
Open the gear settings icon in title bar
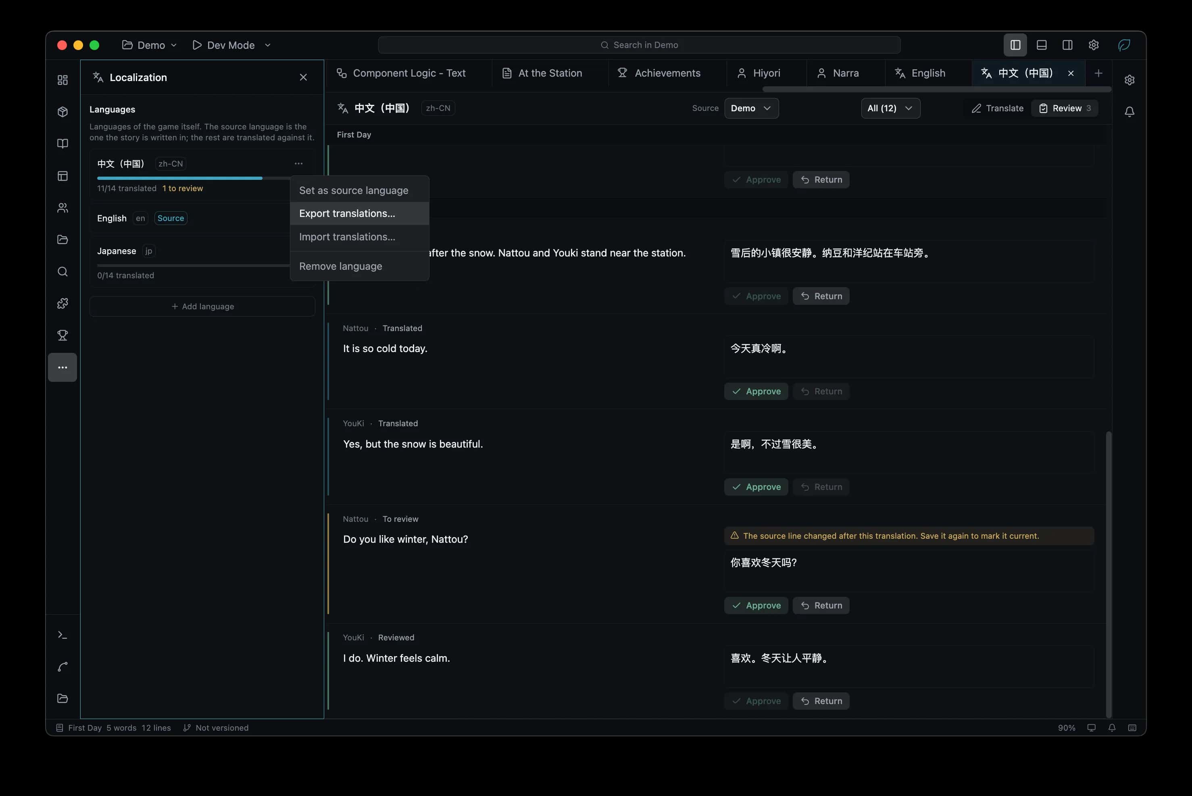[1094, 45]
